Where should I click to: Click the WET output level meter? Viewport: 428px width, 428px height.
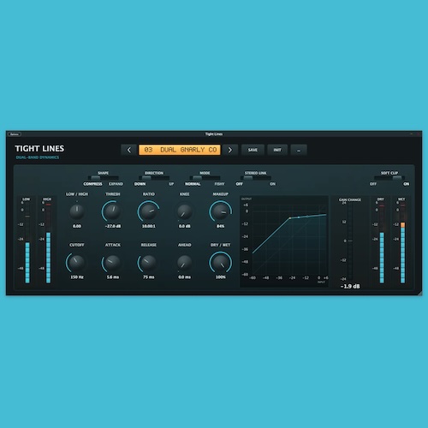click(x=402, y=242)
